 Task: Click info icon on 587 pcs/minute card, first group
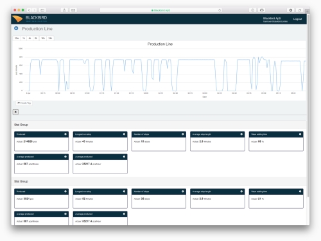point(65,157)
